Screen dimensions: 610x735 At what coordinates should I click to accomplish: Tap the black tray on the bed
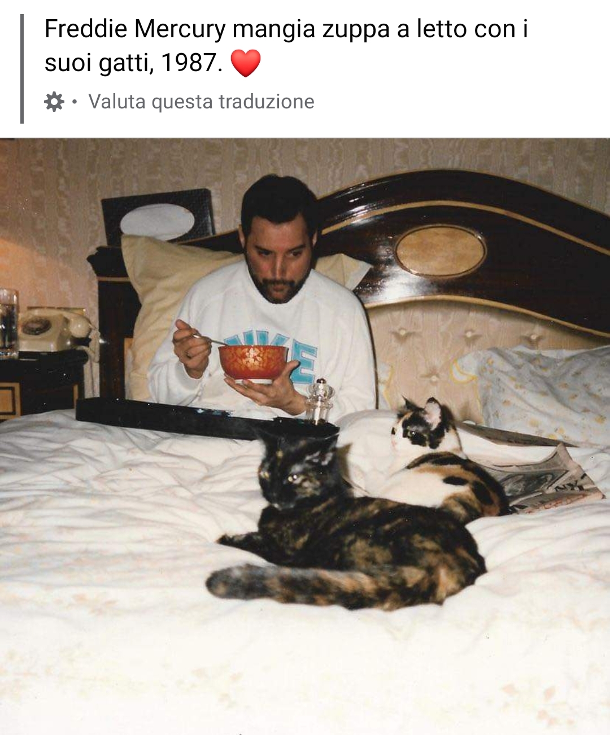coord(206,419)
